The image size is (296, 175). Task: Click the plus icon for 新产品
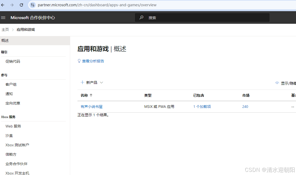[x=82, y=82]
